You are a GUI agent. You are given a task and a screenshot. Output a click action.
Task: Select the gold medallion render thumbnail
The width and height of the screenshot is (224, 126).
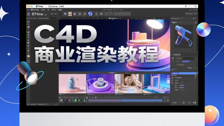[128, 83]
